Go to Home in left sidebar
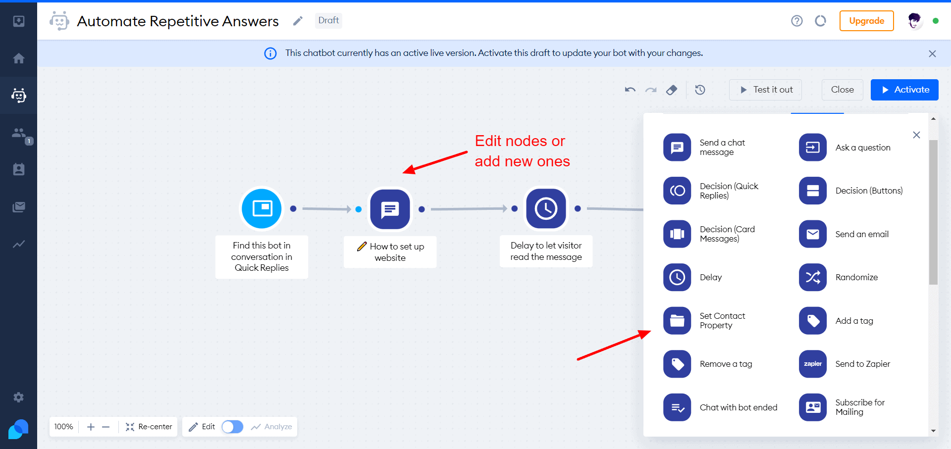This screenshot has width=951, height=449. pos(19,58)
